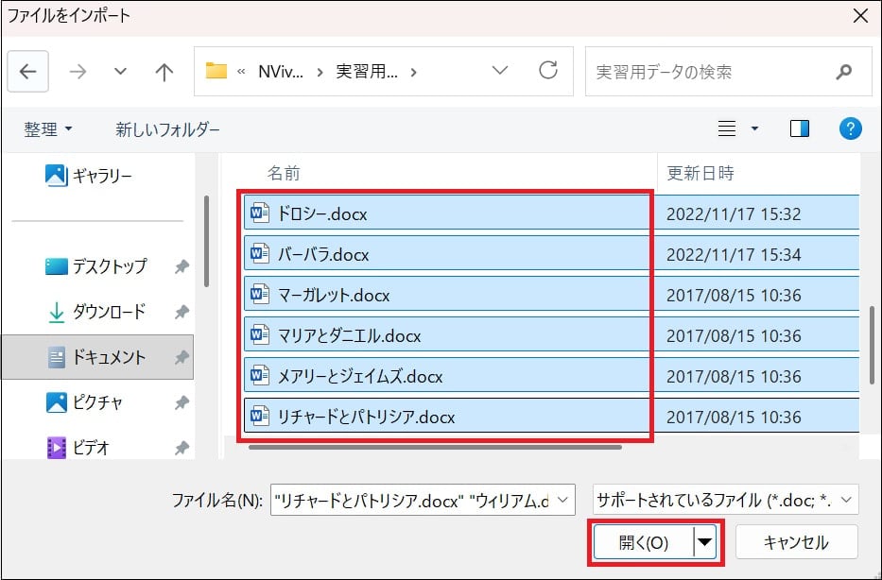This screenshot has width=882, height=580.
Task: Click the horizontal scrollbar under file list
Action: click(435, 446)
